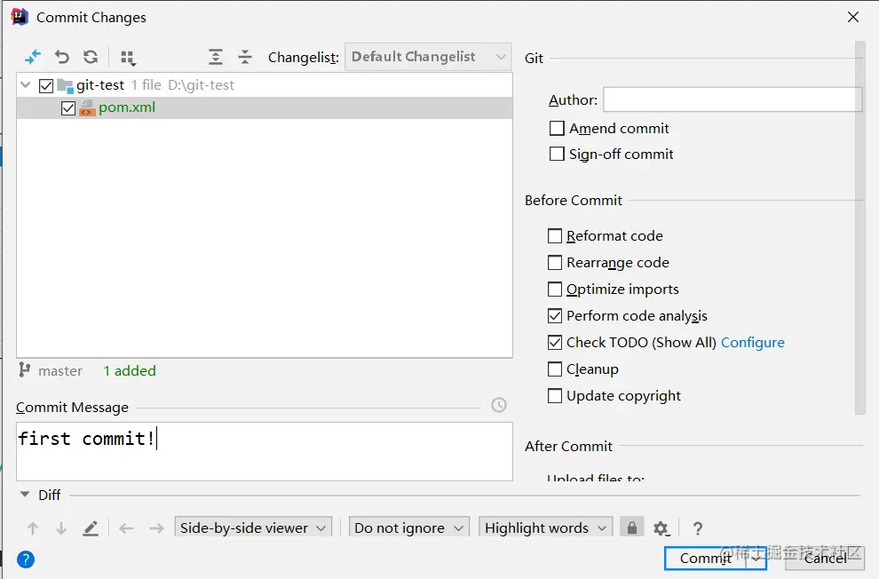
Task: Click the Commit button
Action: 706,559
